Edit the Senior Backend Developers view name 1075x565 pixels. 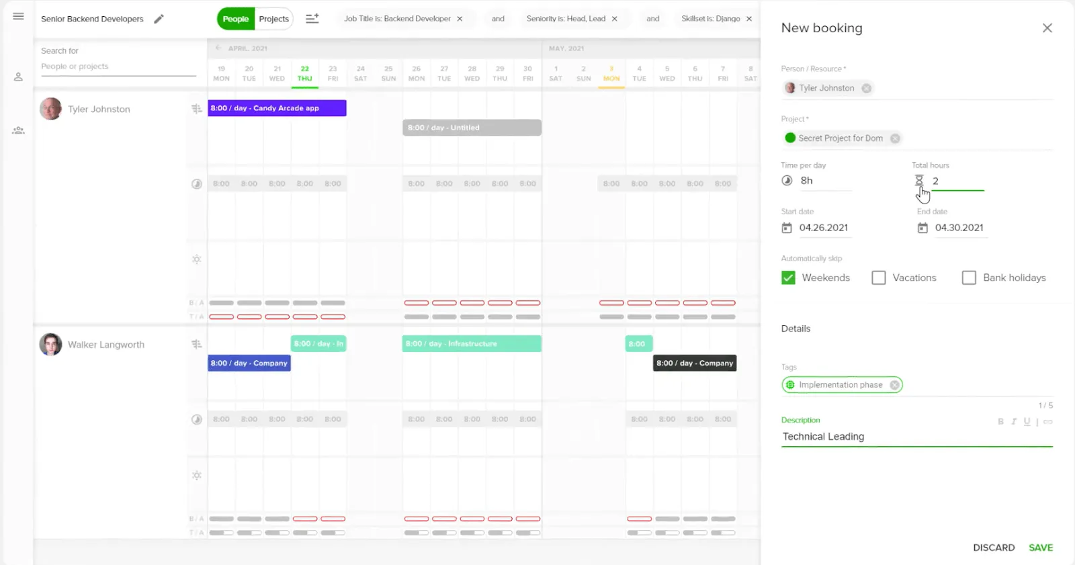click(x=159, y=19)
